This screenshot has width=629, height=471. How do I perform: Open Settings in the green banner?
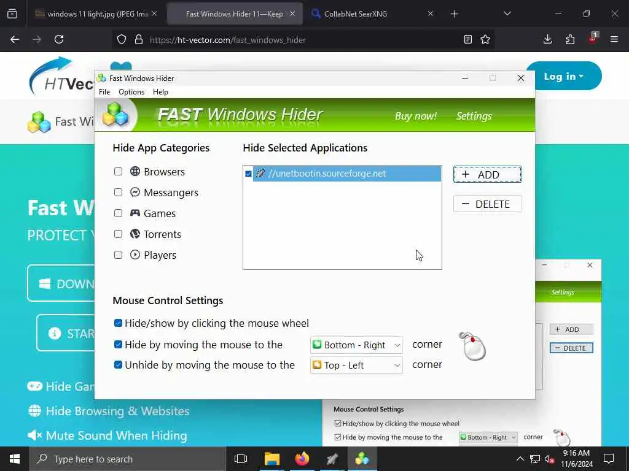point(474,116)
